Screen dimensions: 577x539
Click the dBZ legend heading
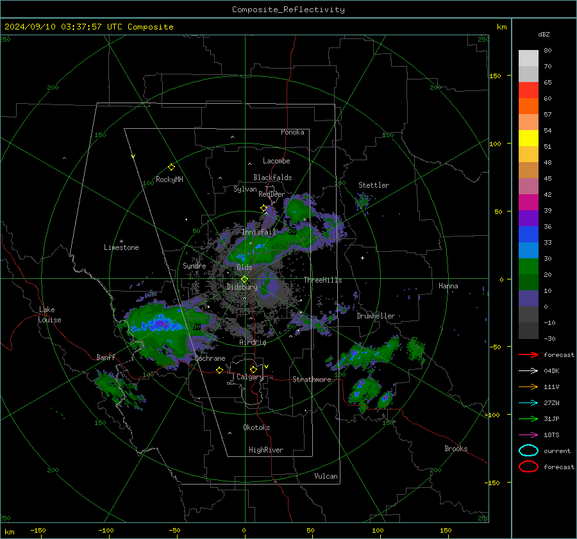[x=544, y=34]
